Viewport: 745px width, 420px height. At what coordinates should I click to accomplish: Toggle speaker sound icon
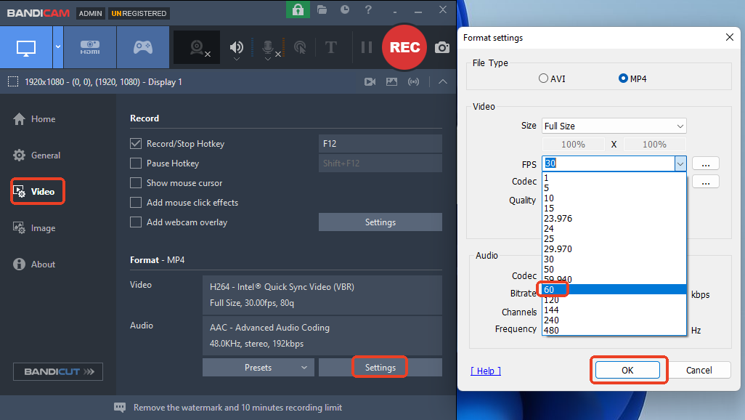[236, 47]
